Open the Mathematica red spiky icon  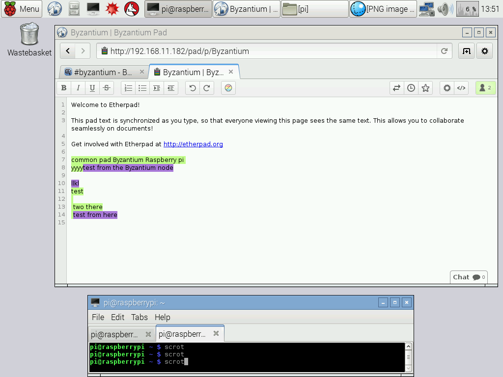(112, 9)
